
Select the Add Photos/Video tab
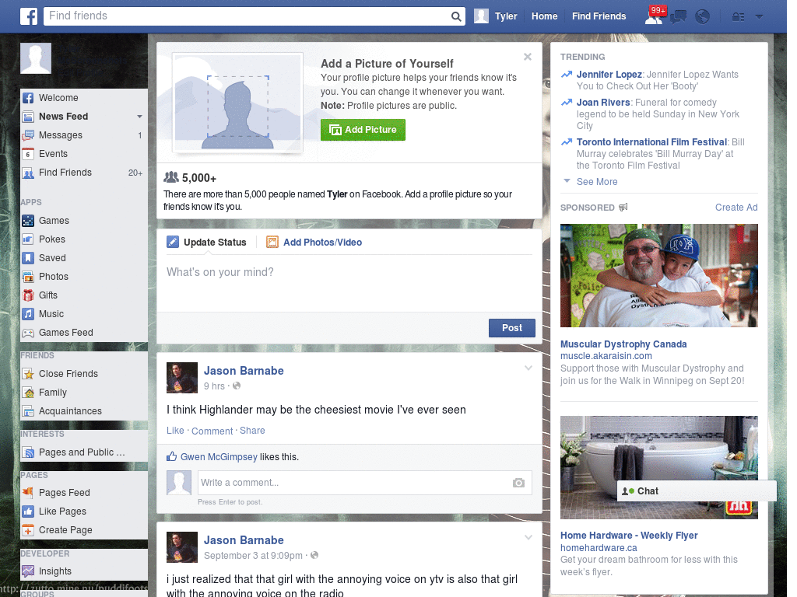[314, 243]
